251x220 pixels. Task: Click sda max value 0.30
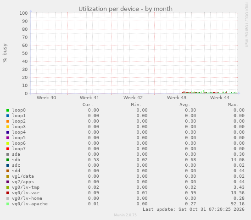tap(239, 154)
